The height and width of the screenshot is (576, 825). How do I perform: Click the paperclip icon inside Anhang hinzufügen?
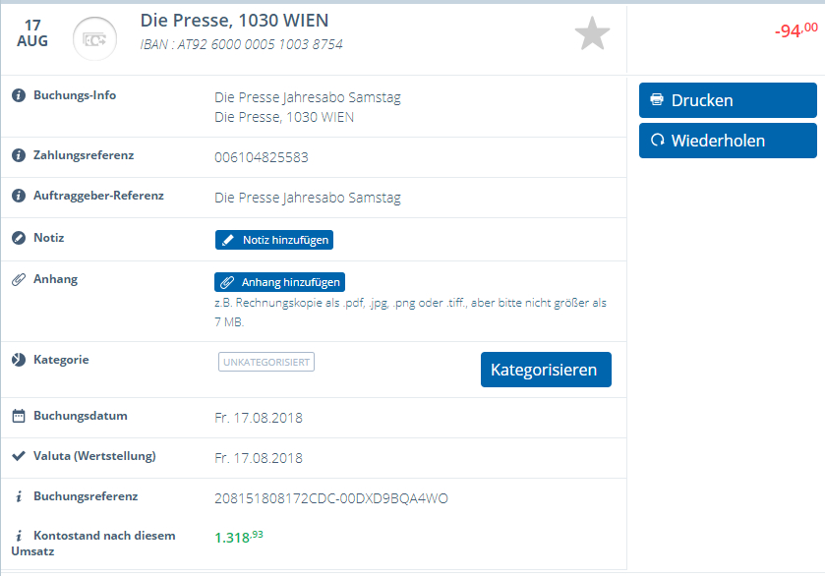tap(227, 282)
